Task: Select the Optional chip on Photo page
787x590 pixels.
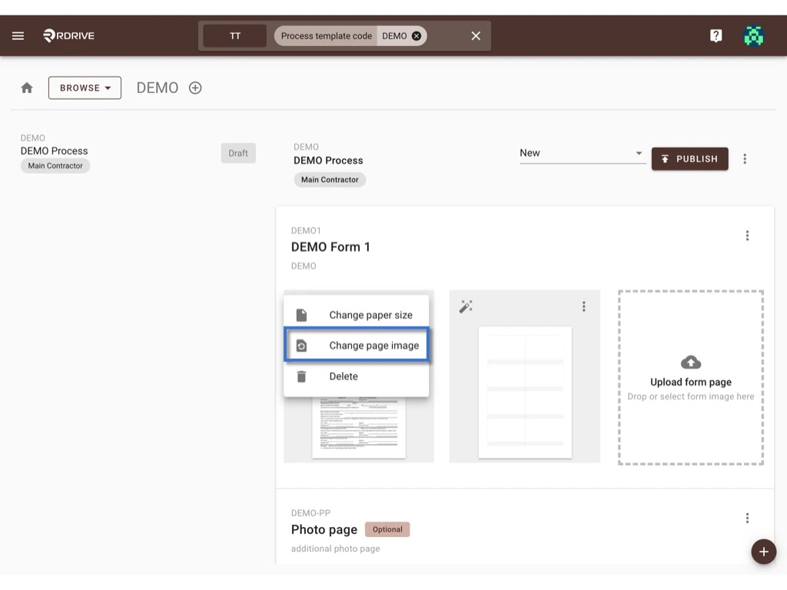Action: 387,529
